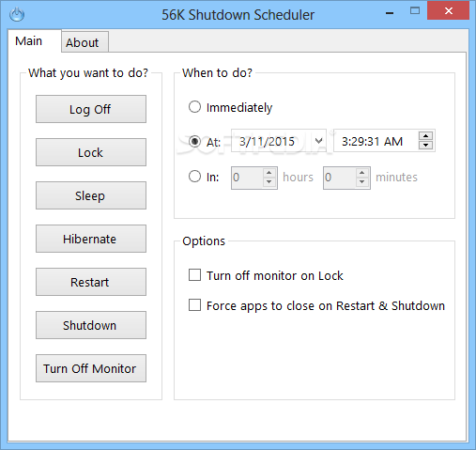The height and width of the screenshot is (450, 476).
Task: Click the 'Options' group label
Action: point(204,241)
